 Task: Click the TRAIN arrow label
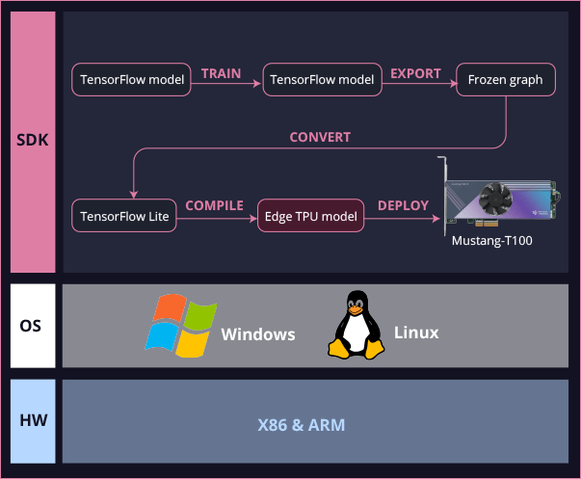click(x=221, y=73)
